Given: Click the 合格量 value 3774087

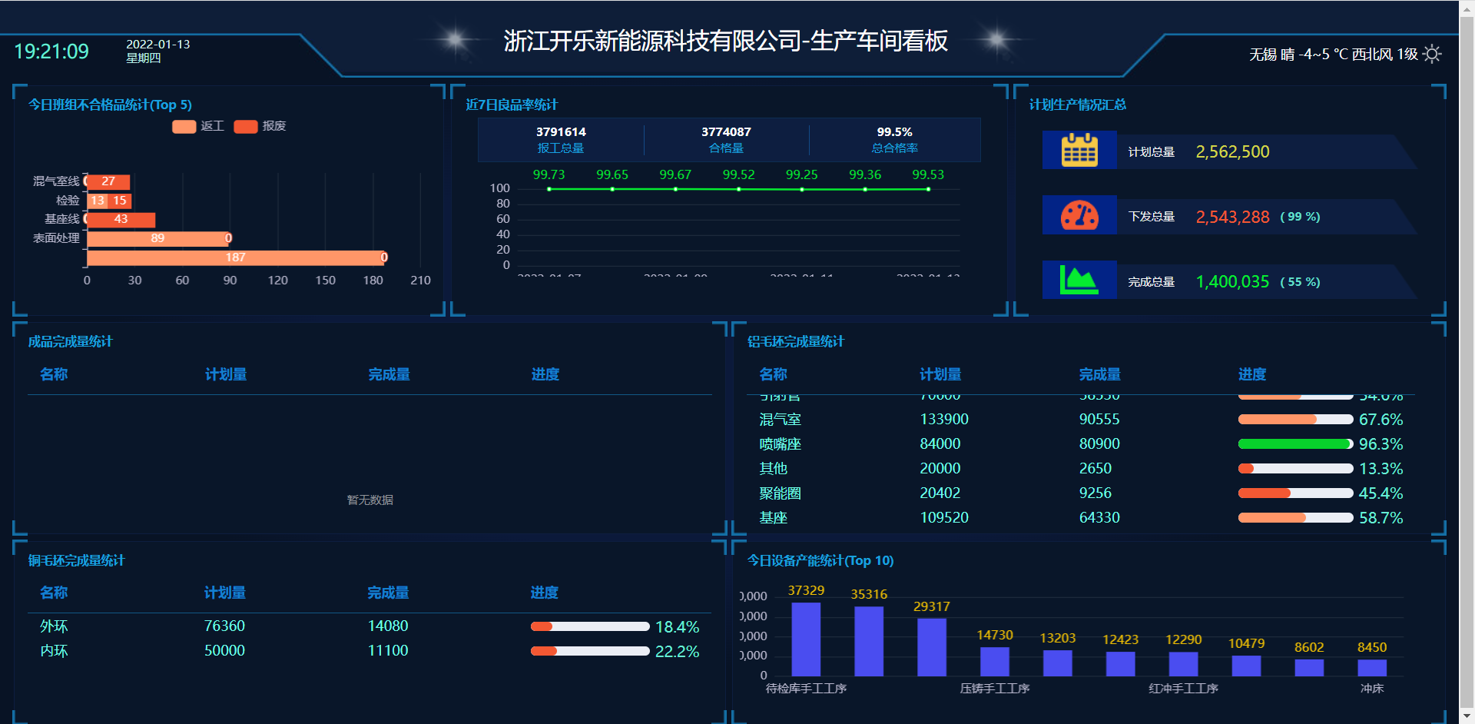Looking at the screenshot, I should (x=726, y=132).
